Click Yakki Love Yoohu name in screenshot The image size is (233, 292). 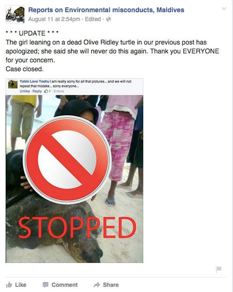35,82
